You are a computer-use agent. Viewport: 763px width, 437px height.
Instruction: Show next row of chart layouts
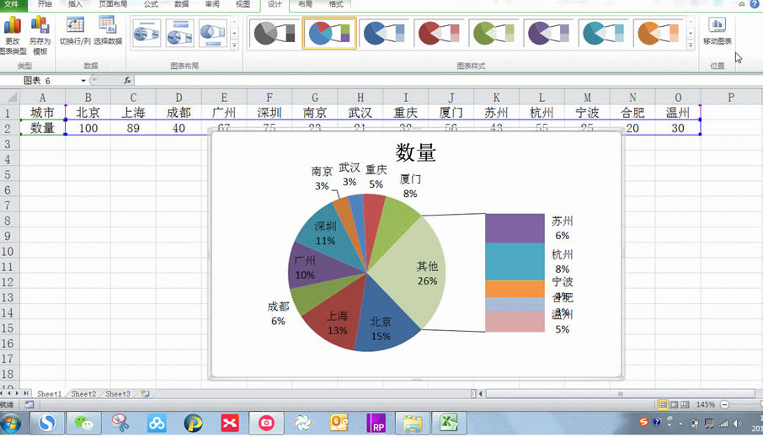[235, 33]
